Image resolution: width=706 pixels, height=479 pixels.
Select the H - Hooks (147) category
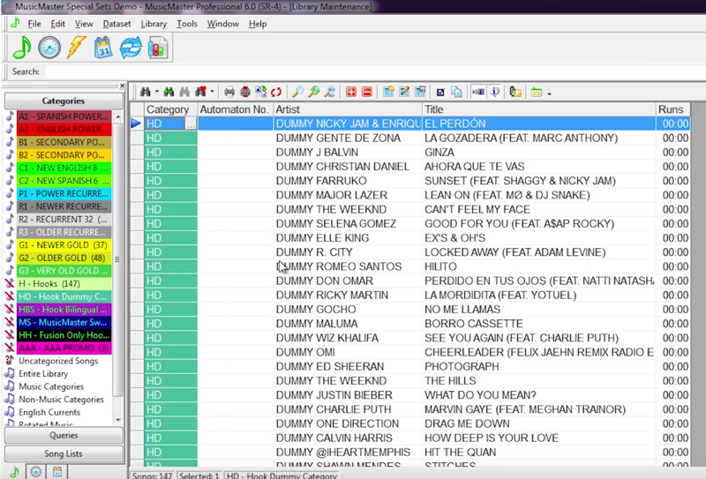tap(64, 284)
